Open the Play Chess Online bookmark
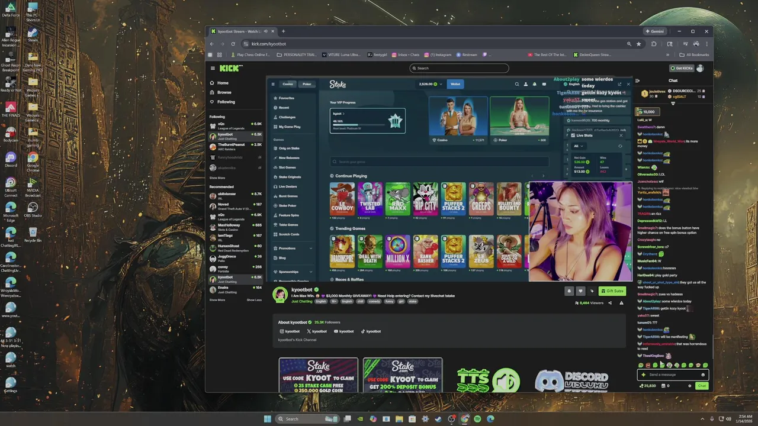This screenshot has height=426, width=758. pyautogui.click(x=251, y=54)
